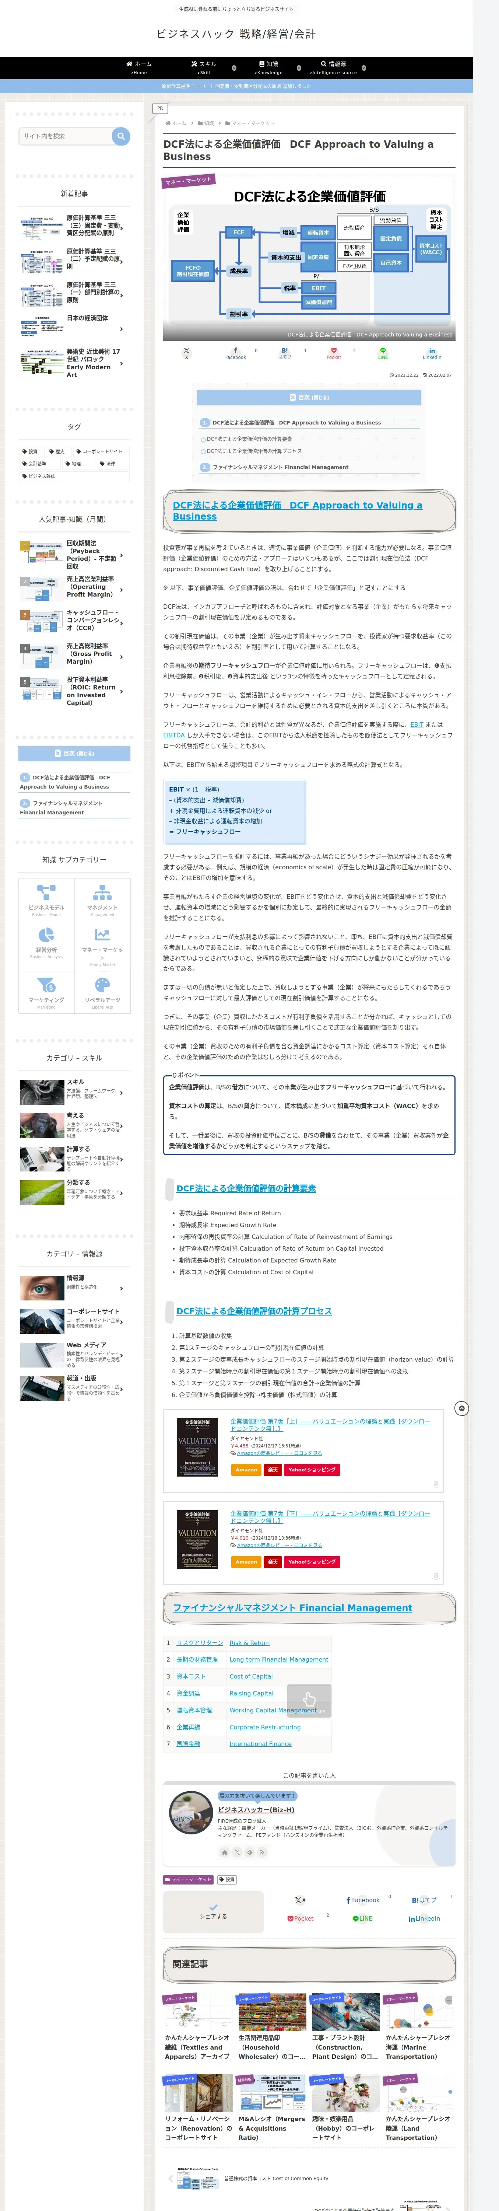Click bottom share bar LinkedIn button
This screenshot has width=499, height=2211.
click(424, 1918)
